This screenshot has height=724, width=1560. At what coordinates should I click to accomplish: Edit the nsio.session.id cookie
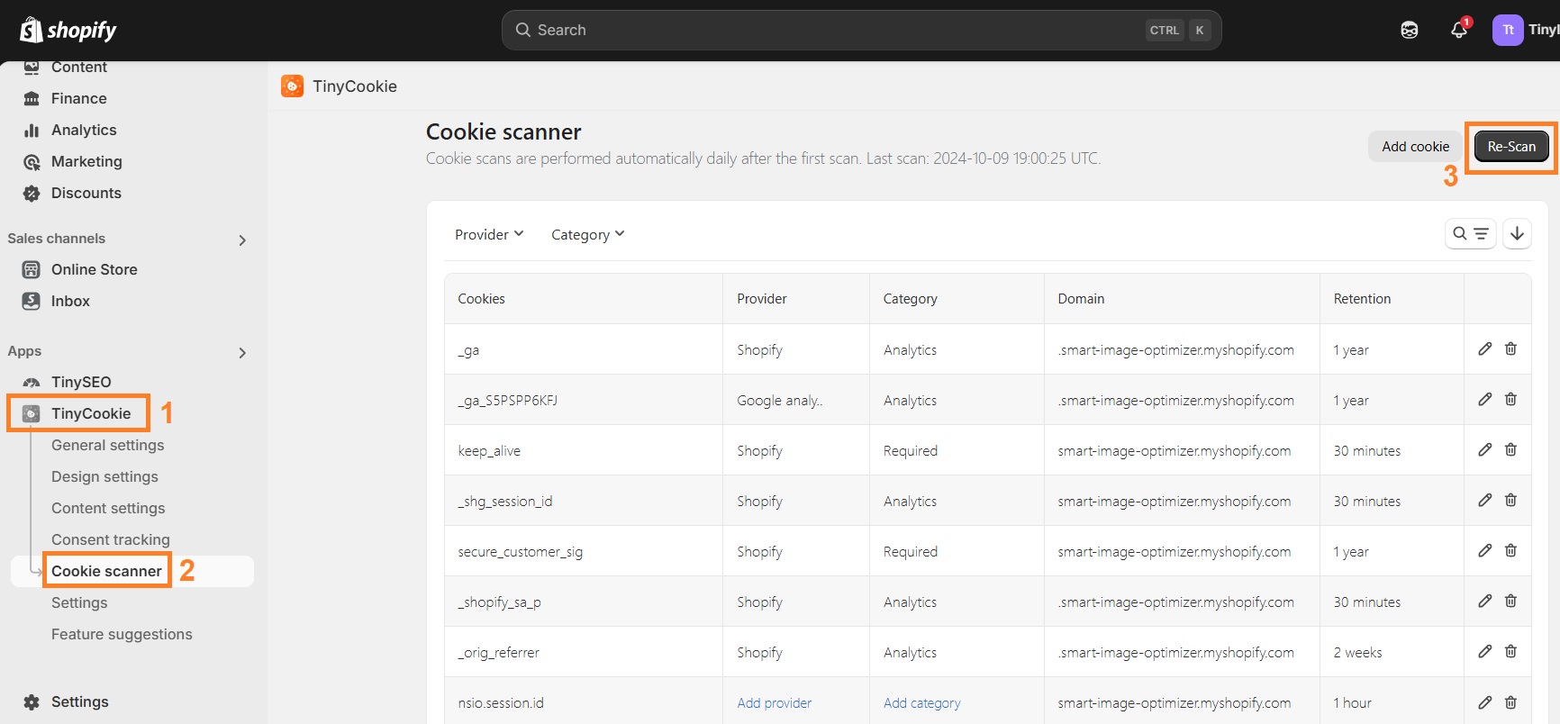1485,701
